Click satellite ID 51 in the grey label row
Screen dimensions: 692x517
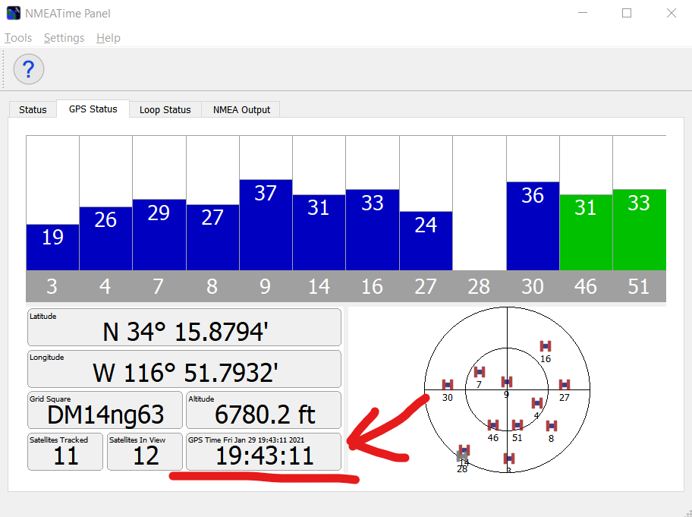click(x=639, y=286)
